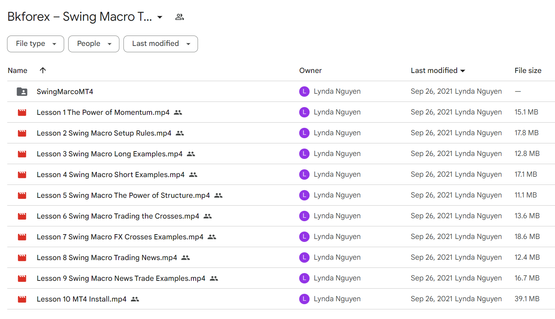The height and width of the screenshot is (319, 555).
Task: Click owner avatar in the Lesson 10 row
Action: [x=304, y=299]
